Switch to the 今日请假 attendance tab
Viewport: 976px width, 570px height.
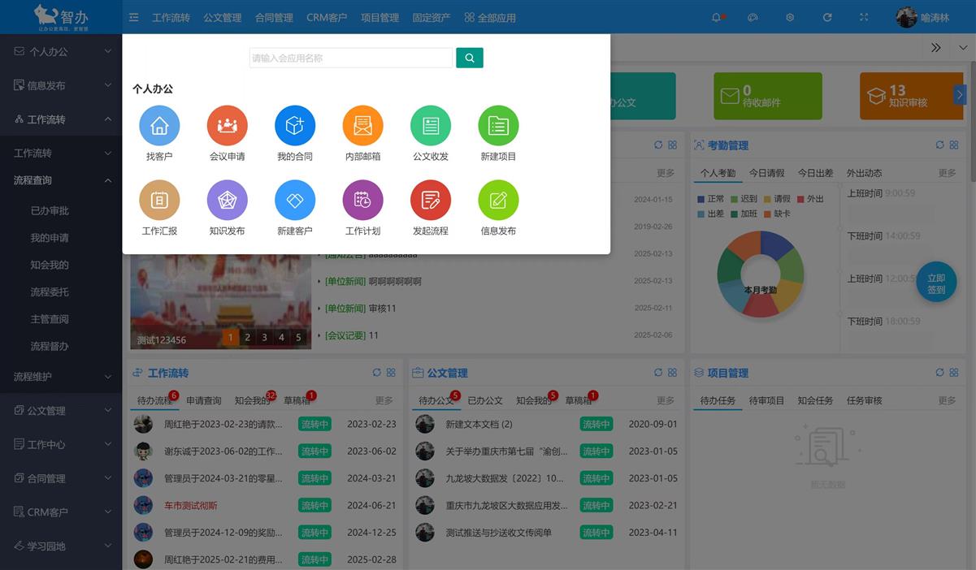point(766,173)
